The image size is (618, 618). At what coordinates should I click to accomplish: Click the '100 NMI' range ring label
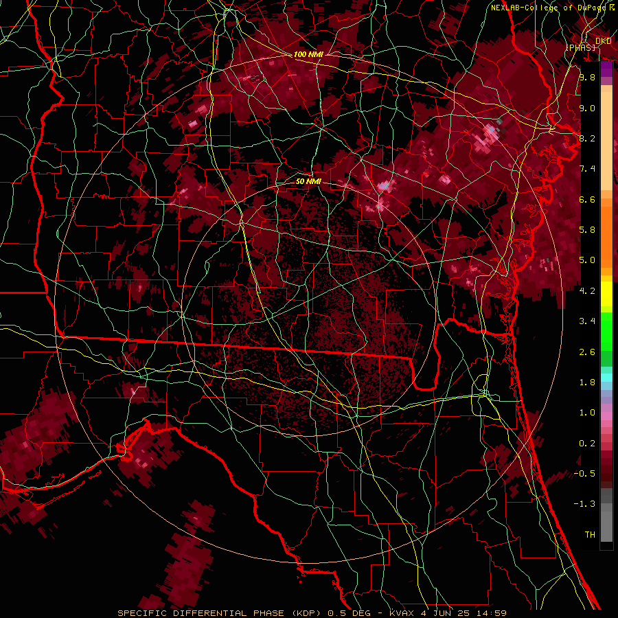click(x=308, y=54)
